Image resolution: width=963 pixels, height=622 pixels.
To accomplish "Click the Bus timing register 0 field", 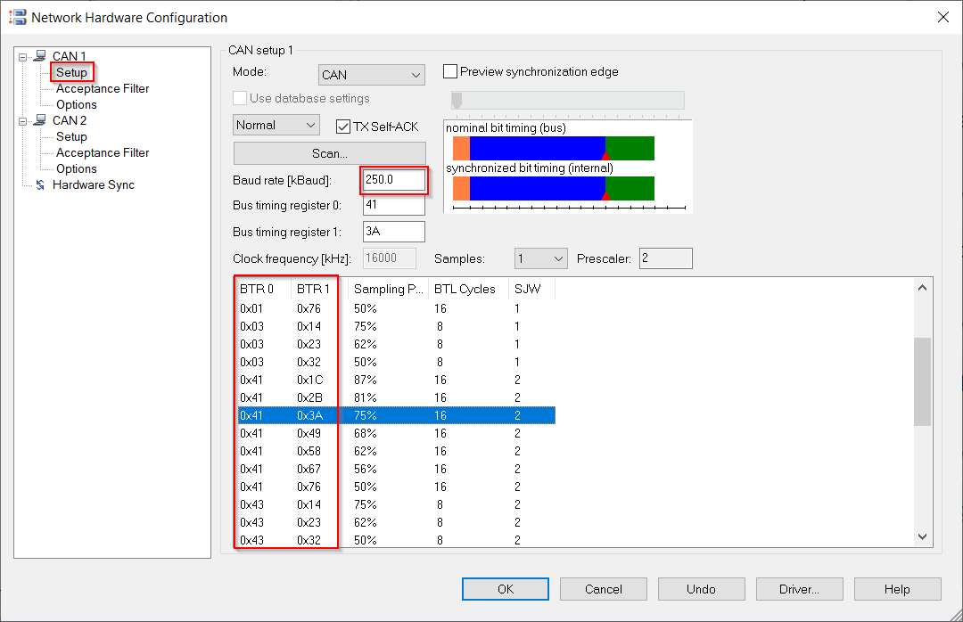I will pyautogui.click(x=394, y=205).
